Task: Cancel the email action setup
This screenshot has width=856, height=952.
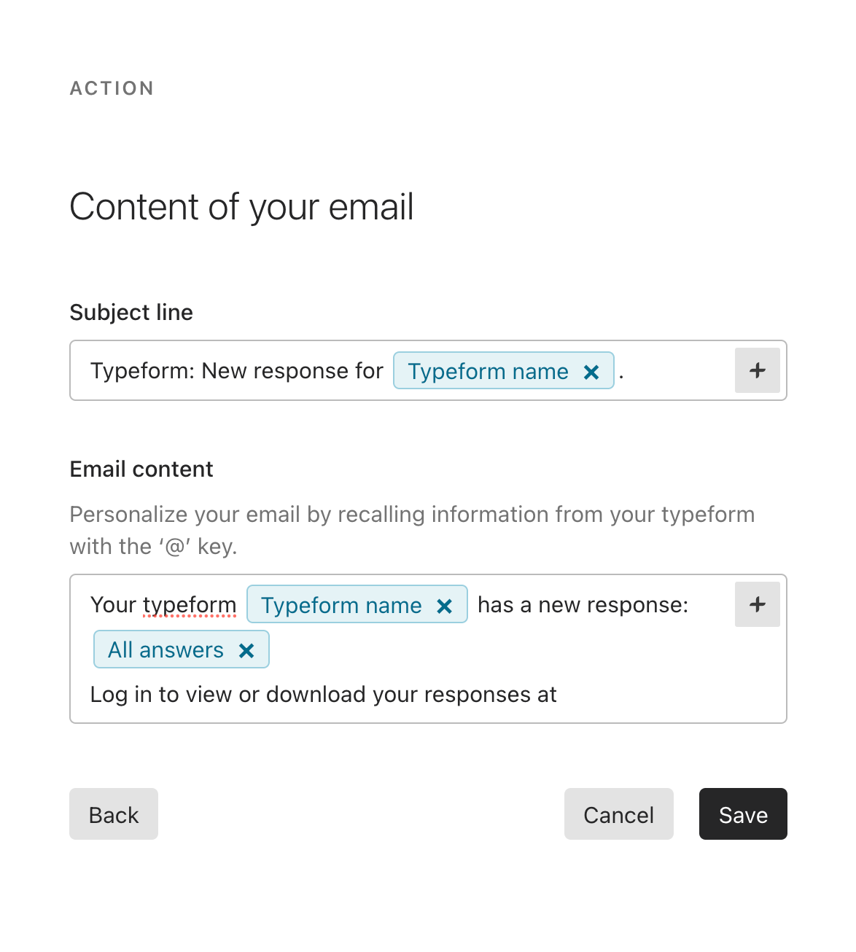Action: click(619, 814)
